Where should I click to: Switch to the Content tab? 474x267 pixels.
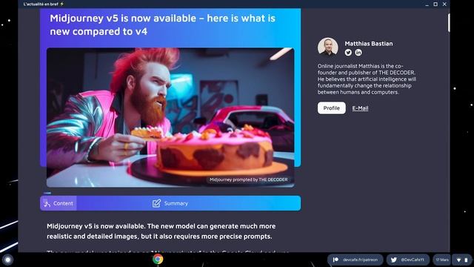[x=59, y=203]
